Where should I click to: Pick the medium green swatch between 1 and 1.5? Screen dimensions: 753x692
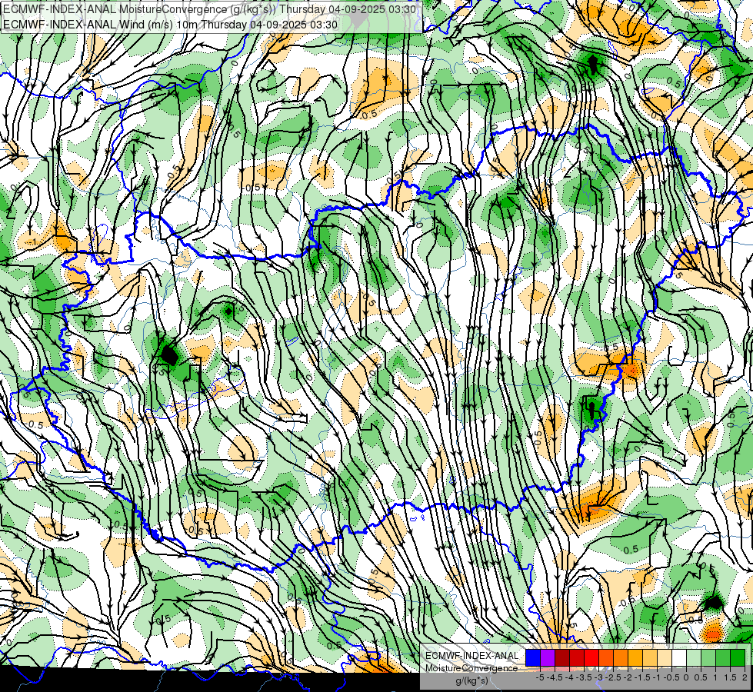click(723, 657)
